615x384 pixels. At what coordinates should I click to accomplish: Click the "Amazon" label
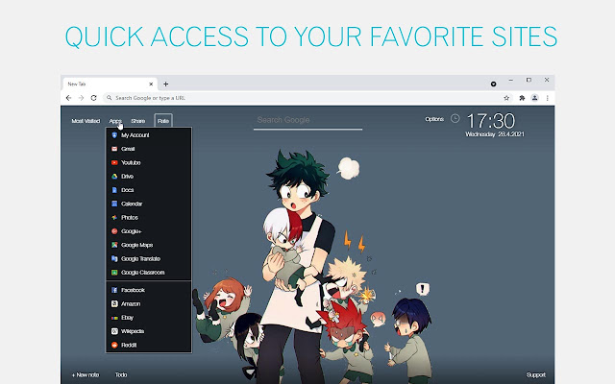point(131,303)
